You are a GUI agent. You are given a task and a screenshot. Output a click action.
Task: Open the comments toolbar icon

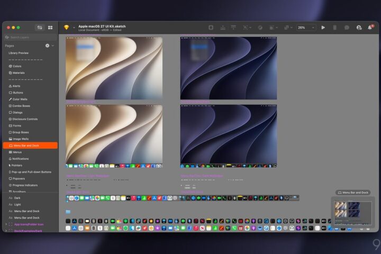347,28
